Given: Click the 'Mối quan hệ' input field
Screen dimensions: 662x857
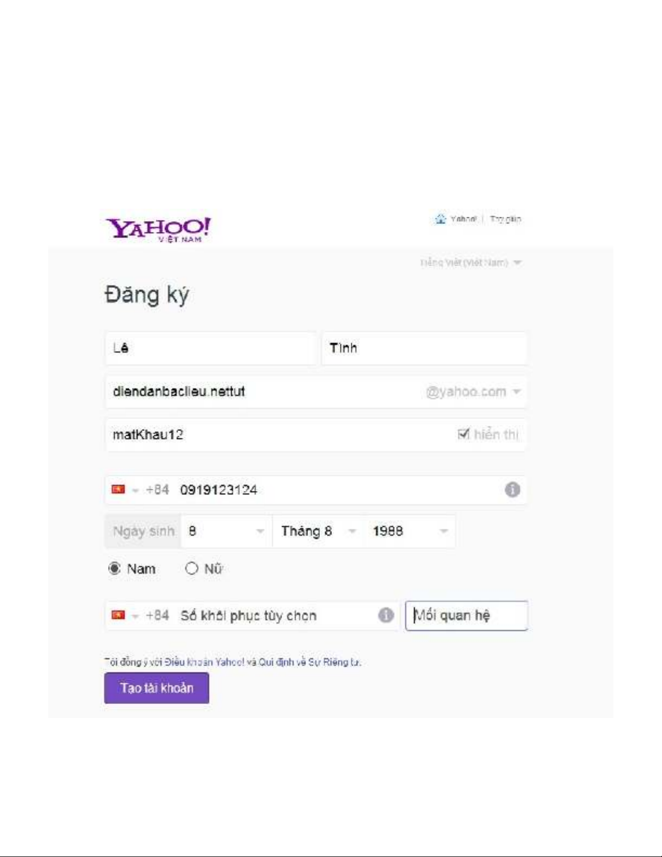Looking at the screenshot, I should [x=466, y=615].
